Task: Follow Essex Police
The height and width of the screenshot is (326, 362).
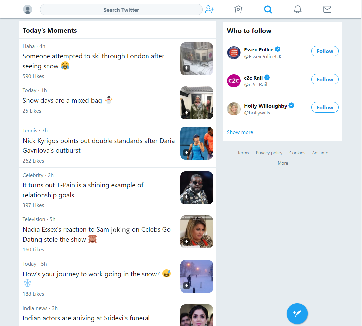Action: (x=324, y=51)
